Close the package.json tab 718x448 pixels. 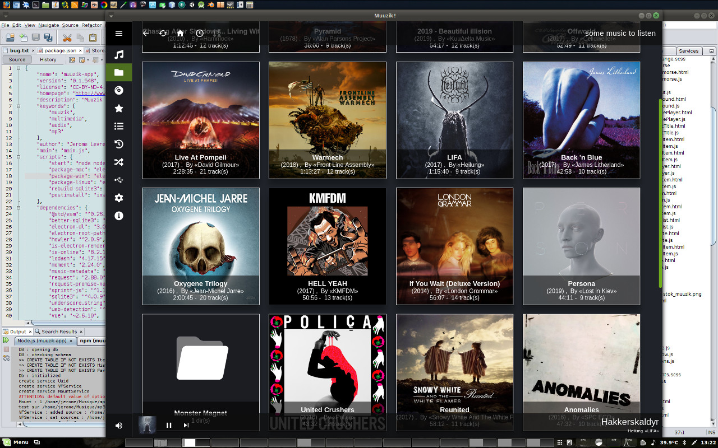81,50
